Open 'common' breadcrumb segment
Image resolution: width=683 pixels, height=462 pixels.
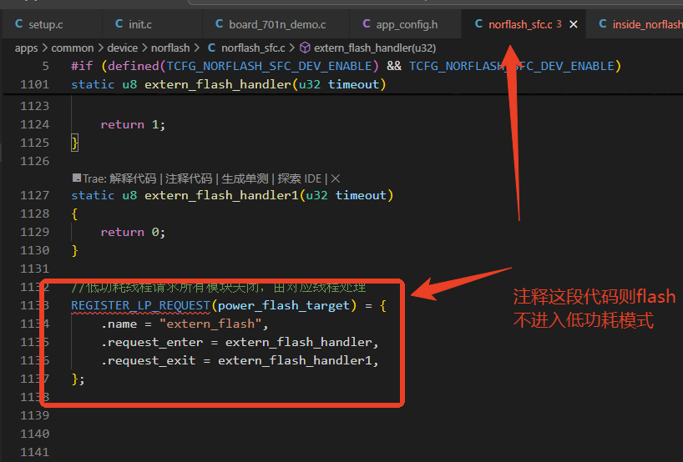pos(73,48)
